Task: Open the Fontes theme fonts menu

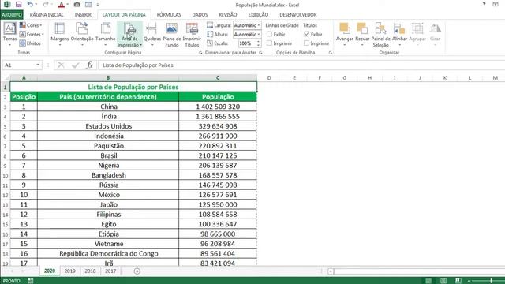Action: 32,34
